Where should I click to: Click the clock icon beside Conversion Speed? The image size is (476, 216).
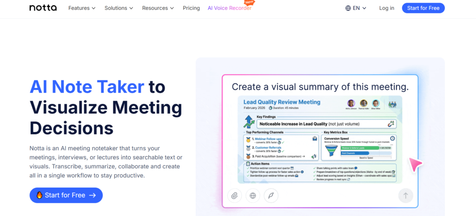(x=392, y=138)
